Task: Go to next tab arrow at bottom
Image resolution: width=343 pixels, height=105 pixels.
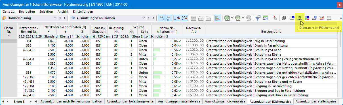Action: pos(31,101)
